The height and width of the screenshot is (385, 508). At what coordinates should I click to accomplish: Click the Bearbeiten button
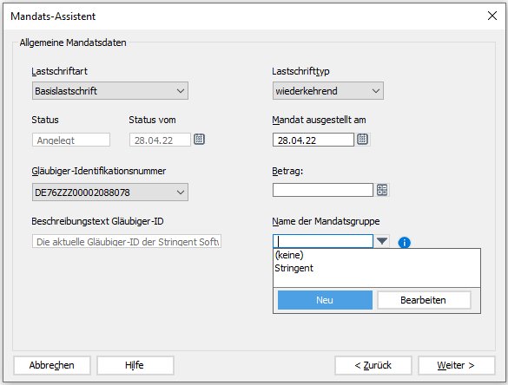[424, 300]
